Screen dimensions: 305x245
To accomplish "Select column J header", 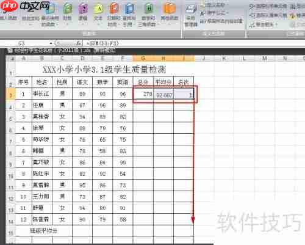I will (x=204, y=59).
